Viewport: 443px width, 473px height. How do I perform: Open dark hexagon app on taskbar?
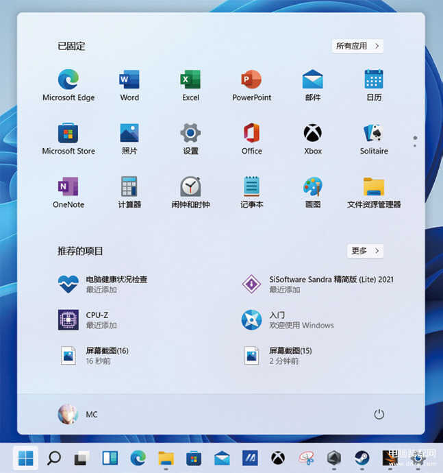point(334,458)
